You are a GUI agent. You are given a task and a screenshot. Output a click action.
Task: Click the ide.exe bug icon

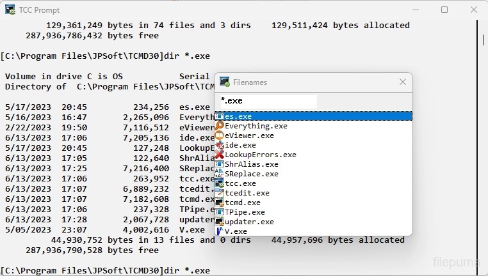[x=219, y=145]
